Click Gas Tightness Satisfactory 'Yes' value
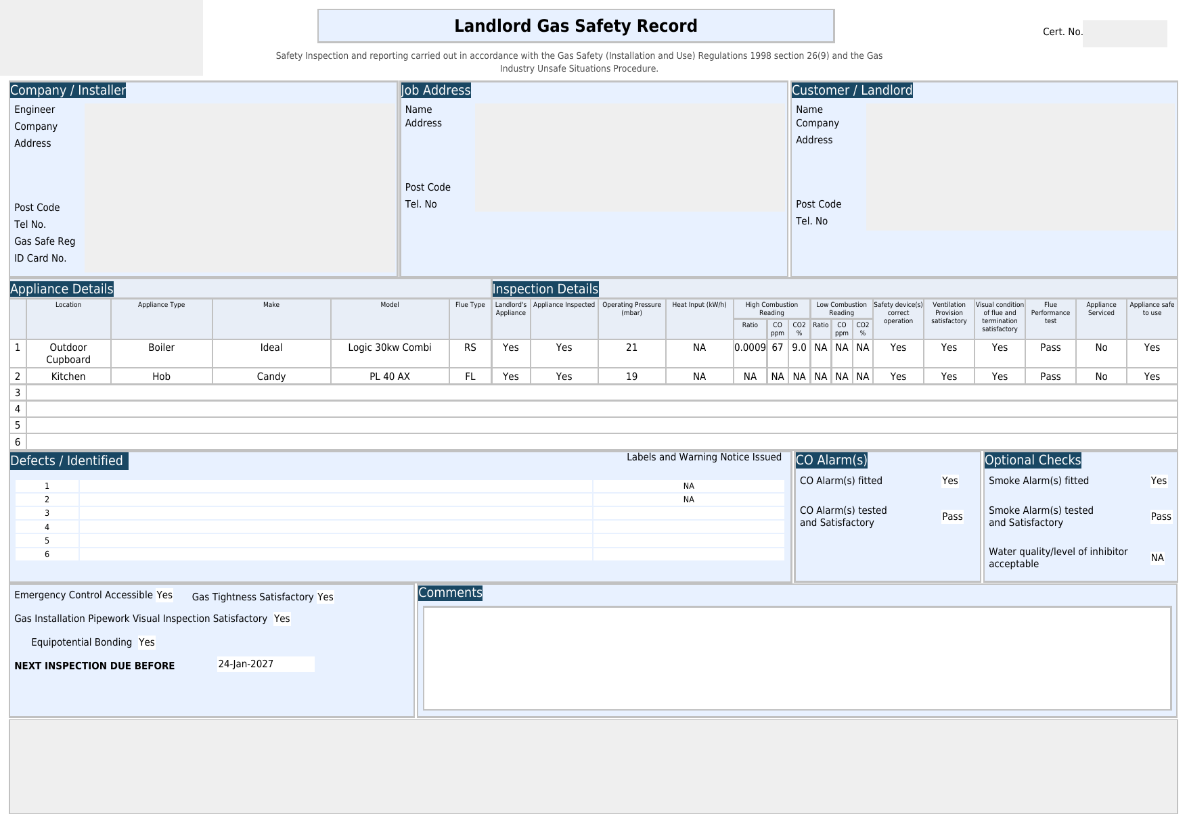Screen dimensions: 1187x839 (326, 597)
